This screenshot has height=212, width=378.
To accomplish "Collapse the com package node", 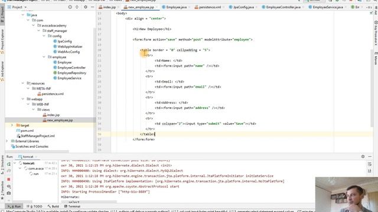I will pos(28,20).
